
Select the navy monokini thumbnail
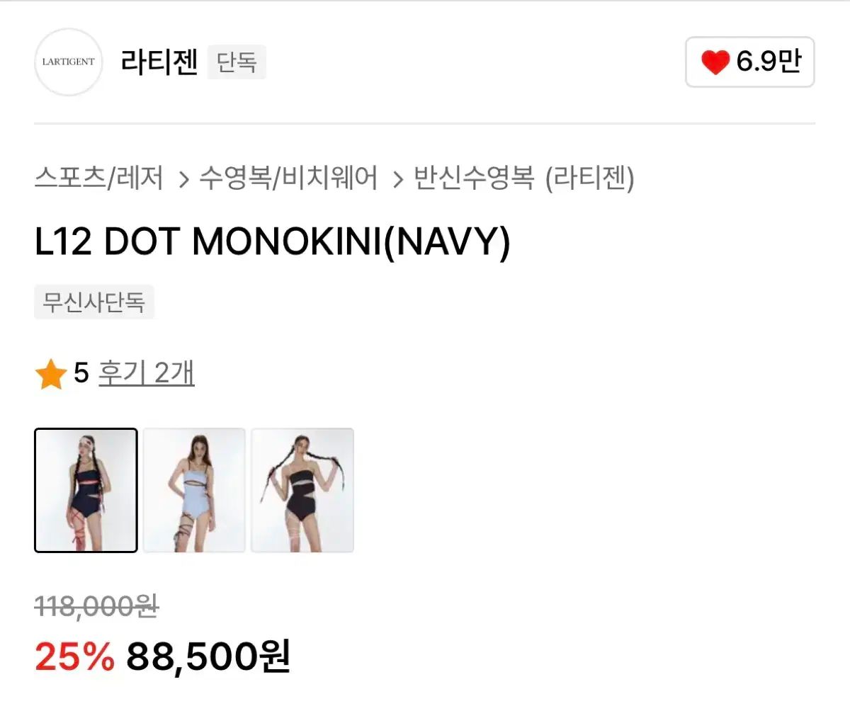coord(86,490)
